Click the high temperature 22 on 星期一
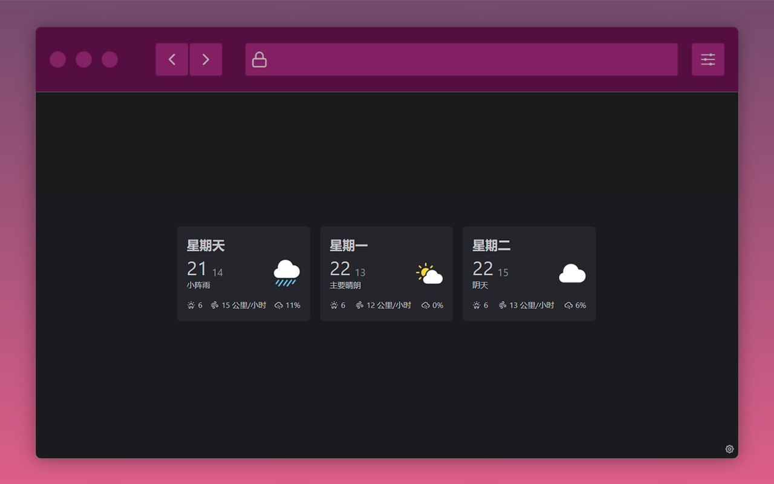Screen dimensions: 774x484 click(x=340, y=269)
